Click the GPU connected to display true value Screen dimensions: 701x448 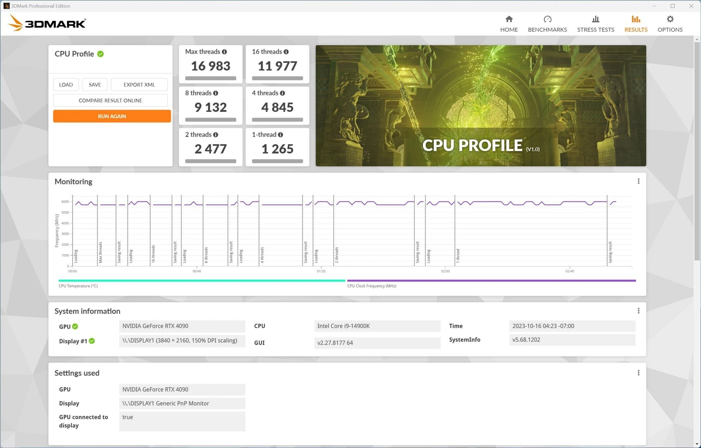[x=182, y=421]
